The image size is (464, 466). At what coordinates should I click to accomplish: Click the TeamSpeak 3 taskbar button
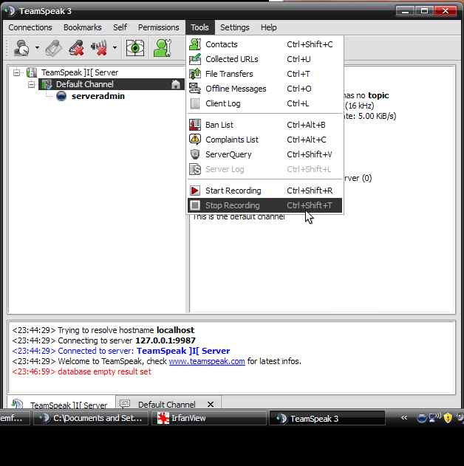pos(327,419)
